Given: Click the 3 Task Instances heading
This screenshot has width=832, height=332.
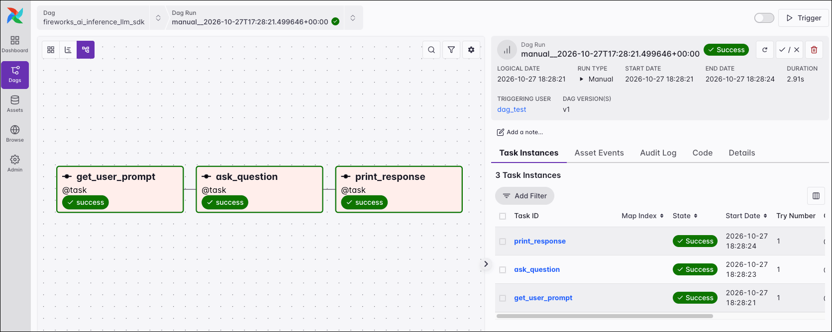Looking at the screenshot, I should point(528,175).
